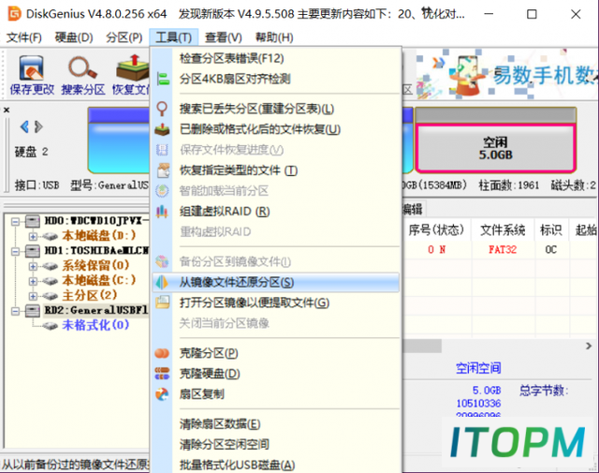
Task: Click the 易数手机数 advertisement banner
Action: pos(505,73)
